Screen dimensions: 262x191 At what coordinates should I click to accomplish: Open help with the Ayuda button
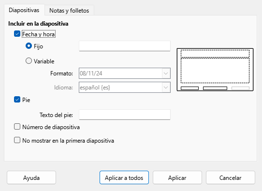31,177
